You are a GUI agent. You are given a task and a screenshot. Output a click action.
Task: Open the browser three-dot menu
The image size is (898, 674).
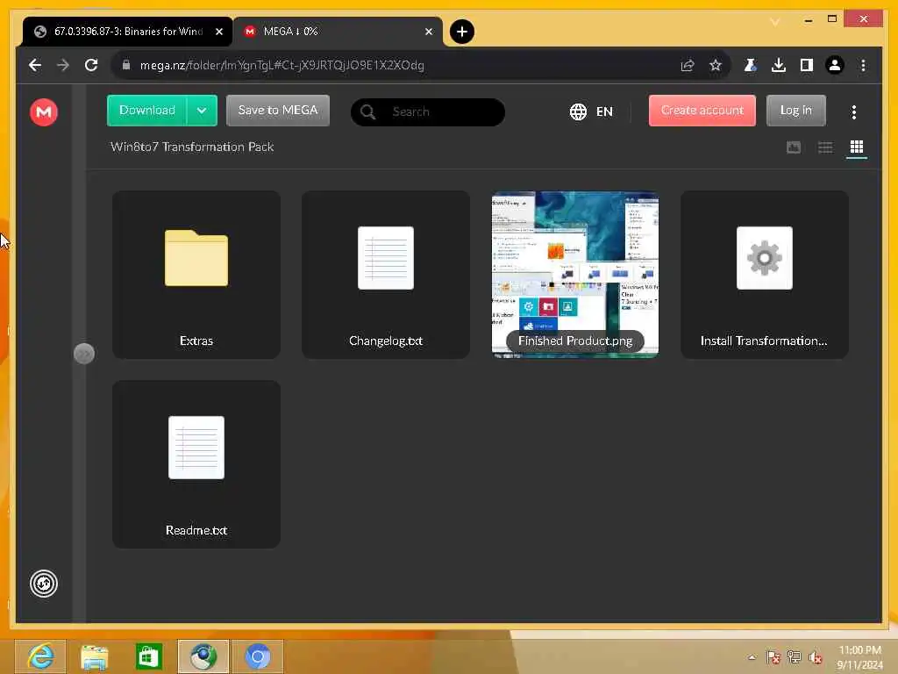coord(863,65)
